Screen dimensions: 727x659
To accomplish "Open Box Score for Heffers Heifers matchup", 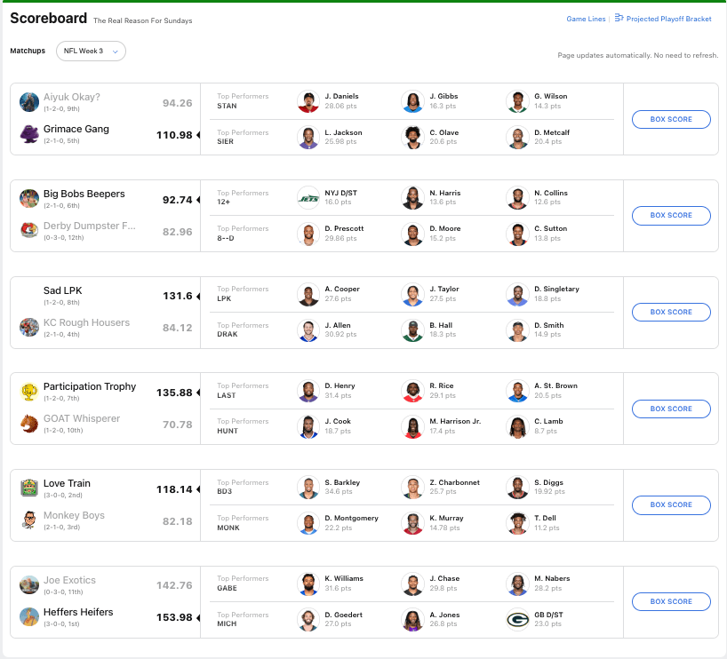I will pyautogui.click(x=671, y=601).
